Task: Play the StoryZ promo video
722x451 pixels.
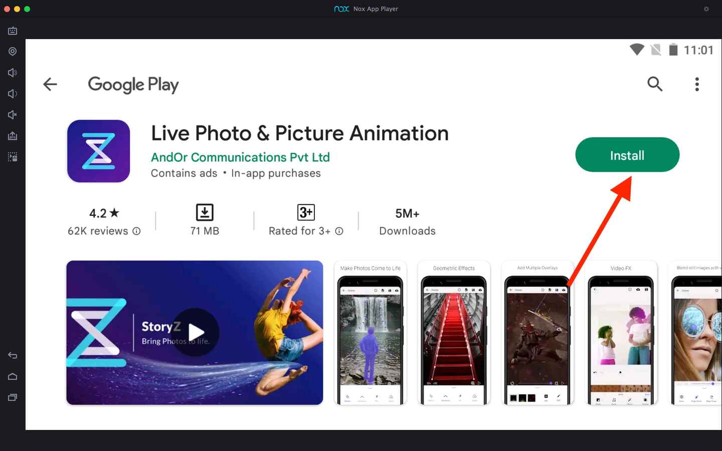Action: pos(196,332)
